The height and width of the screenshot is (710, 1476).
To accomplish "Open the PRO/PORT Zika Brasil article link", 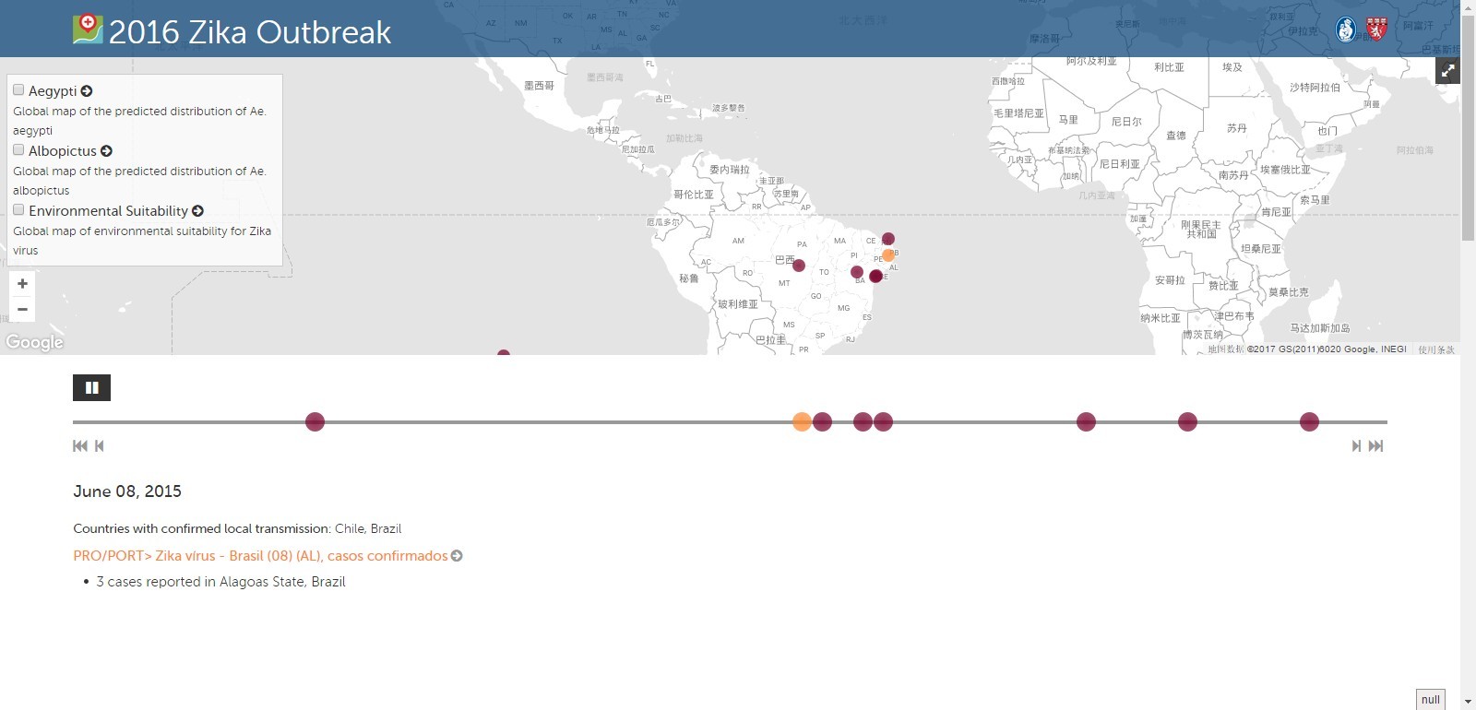I will point(260,556).
